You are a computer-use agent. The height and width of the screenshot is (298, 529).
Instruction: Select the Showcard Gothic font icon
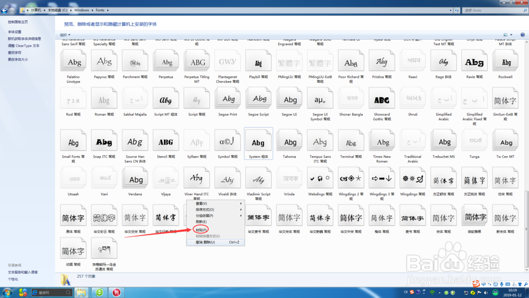point(382,98)
